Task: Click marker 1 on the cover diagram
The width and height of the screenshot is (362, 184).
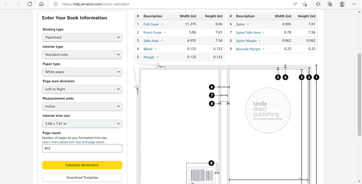Action: pos(317,77)
